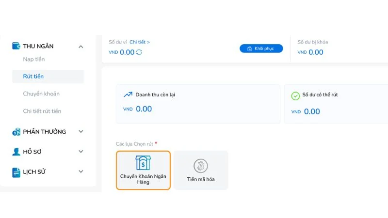Click the PHẦN THƯỞNG menu heading
Screen dimensions: 388x218
click(x=45, y=131)
